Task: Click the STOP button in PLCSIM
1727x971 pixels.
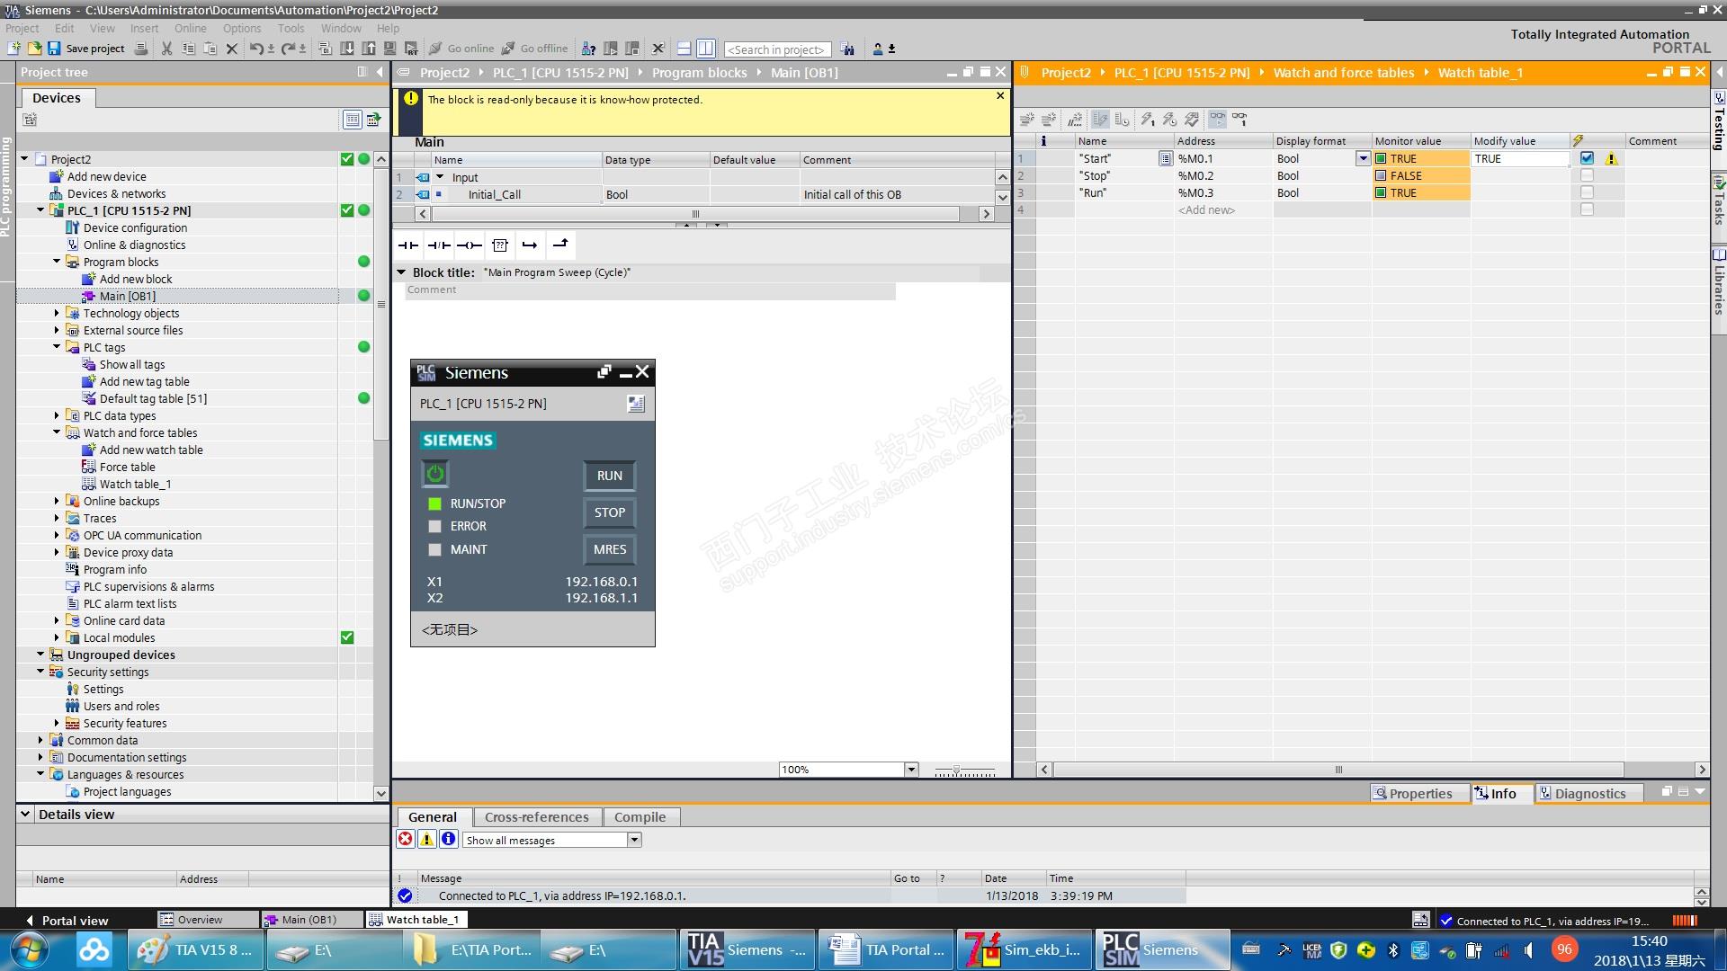Action: pos(609,512)
